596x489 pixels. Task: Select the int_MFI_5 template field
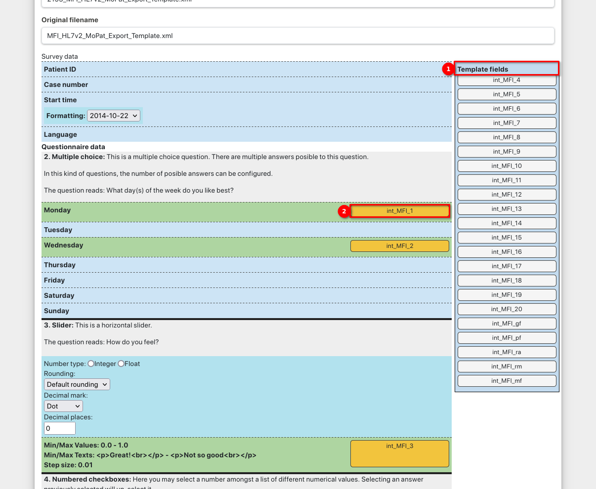[x=506, y=94]
